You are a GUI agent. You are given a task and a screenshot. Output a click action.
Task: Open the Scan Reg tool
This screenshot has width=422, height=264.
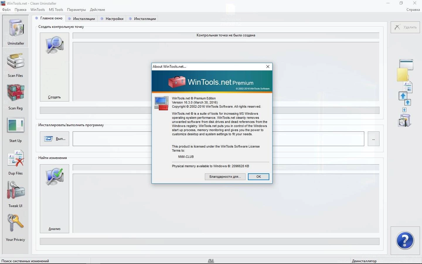tap(16, 97)
